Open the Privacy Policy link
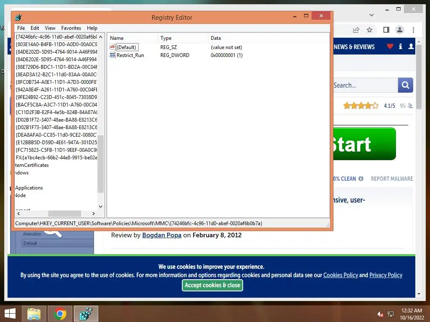The height and width of the screenshot is (322, 430). coord(385,275)
